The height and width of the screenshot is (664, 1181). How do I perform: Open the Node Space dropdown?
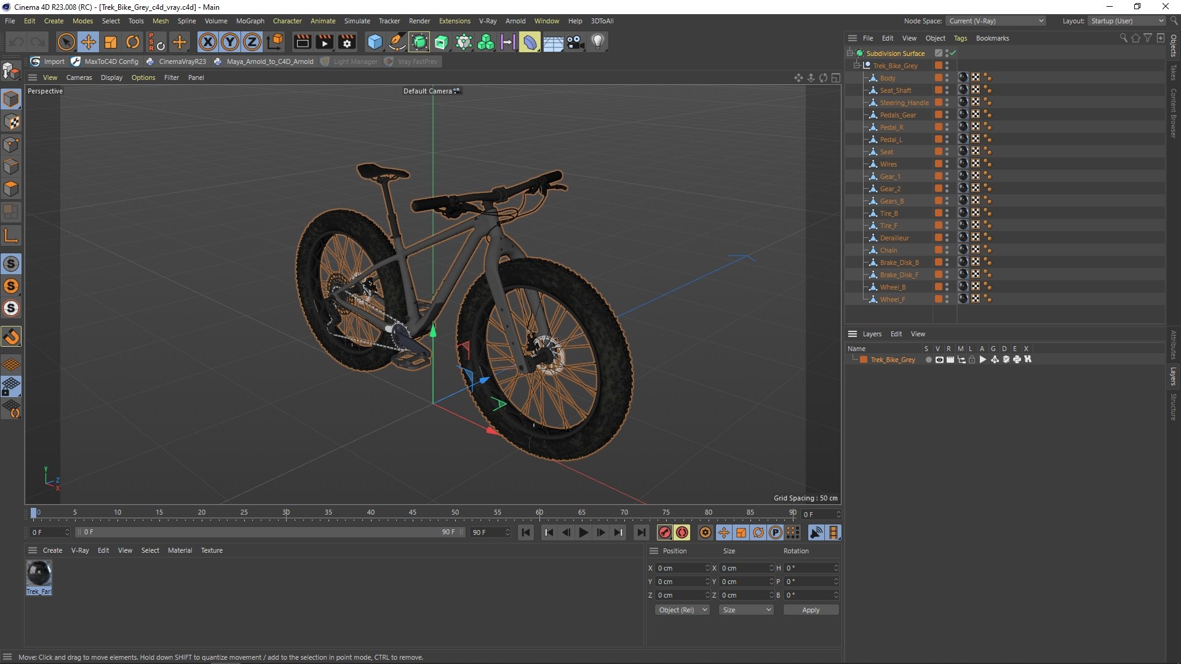[996, 21]
